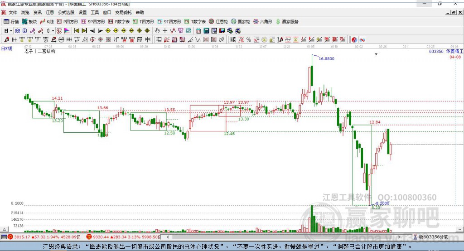Open the 公式选股 menu
The height and width of the screenshot is (251, 464).
66,12
